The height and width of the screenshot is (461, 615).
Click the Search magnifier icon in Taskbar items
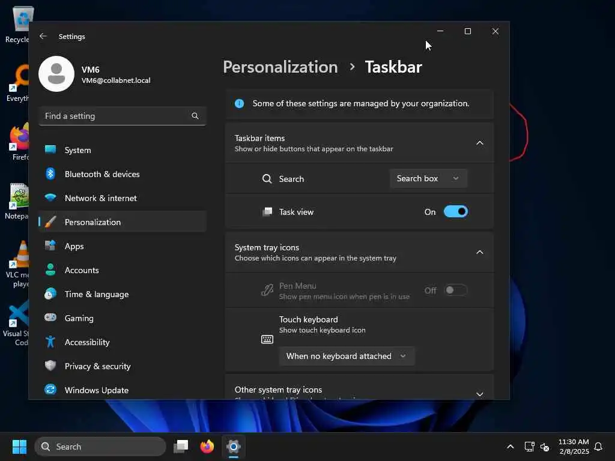[x=267, y=179]
